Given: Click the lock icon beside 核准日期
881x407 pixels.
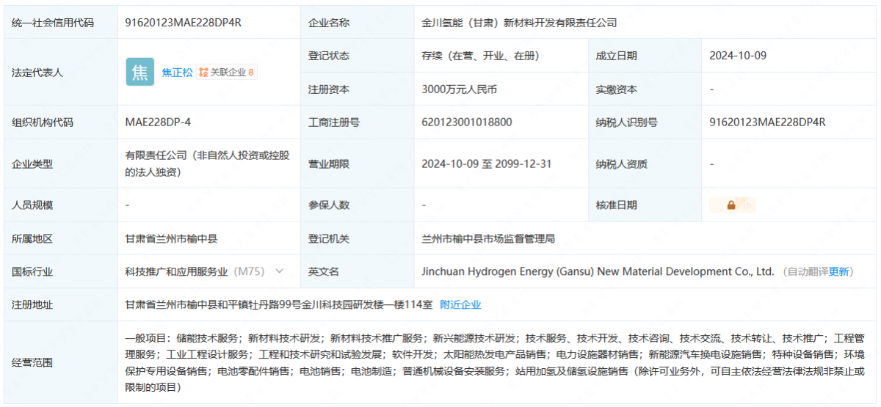Looking at the screenshot, I should [731, 205].
